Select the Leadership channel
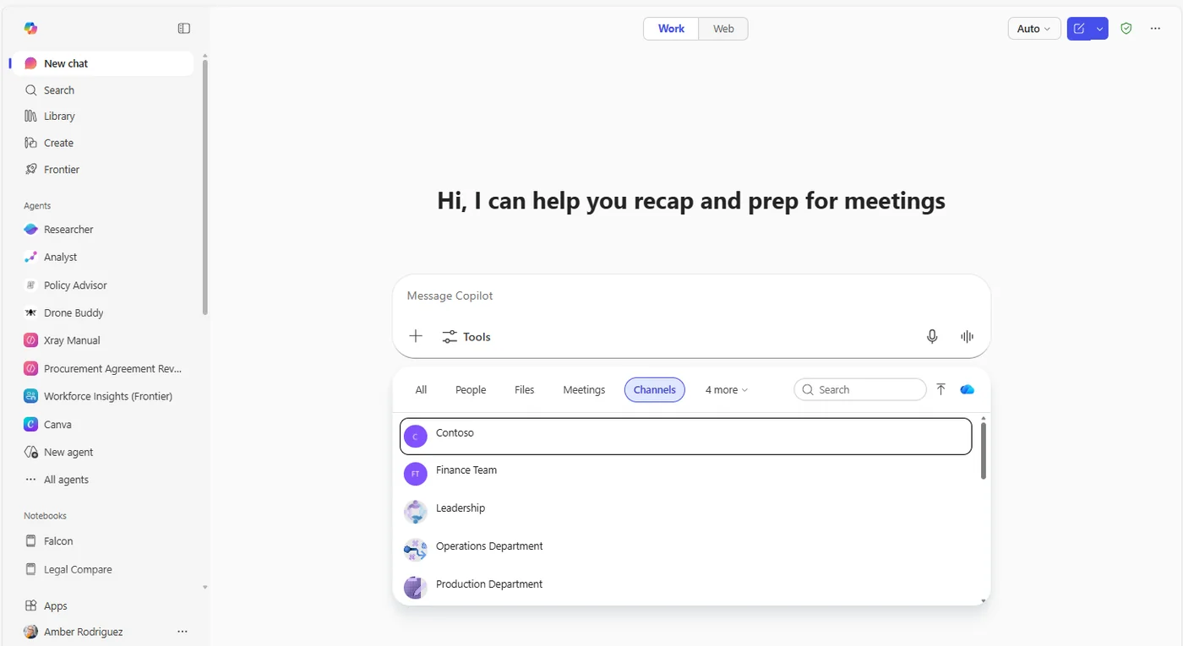The width and height of the screenshot is (1183, 646). coord(685,512)
